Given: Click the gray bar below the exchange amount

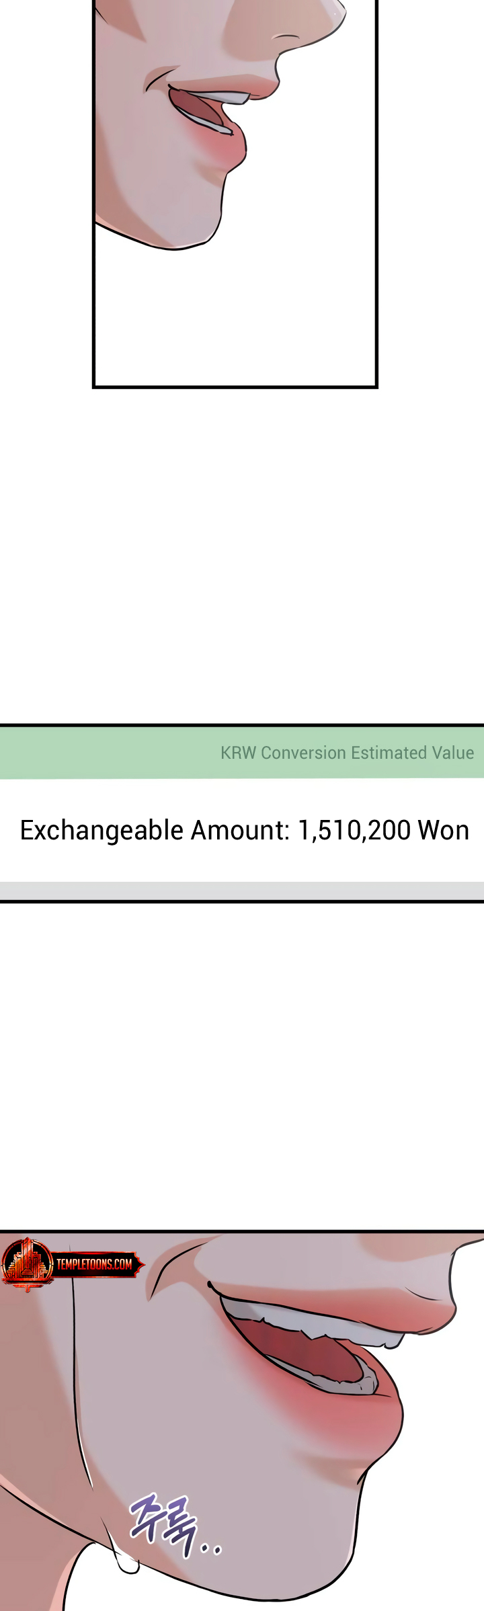Looking at the screenshot, I should [x=242, y=891].
